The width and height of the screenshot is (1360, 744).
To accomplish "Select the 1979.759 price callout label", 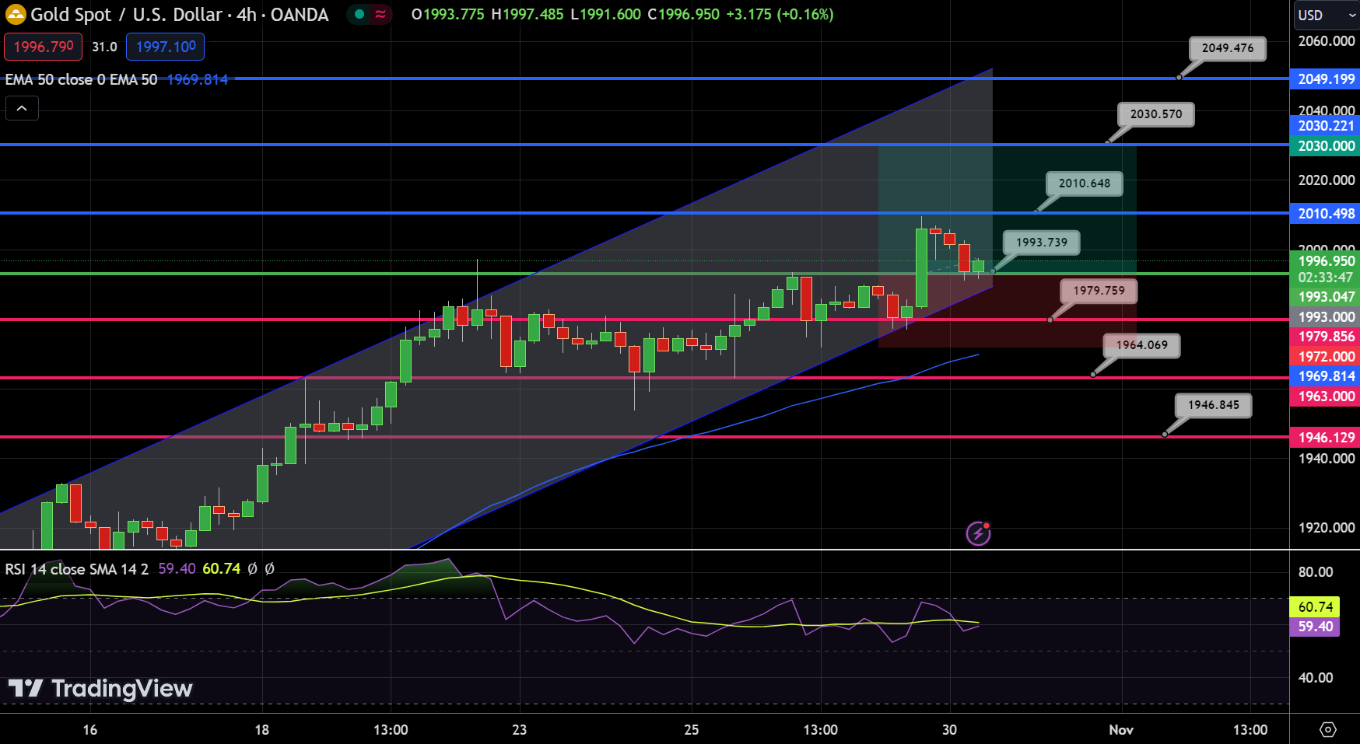I will click(1099, 291).
